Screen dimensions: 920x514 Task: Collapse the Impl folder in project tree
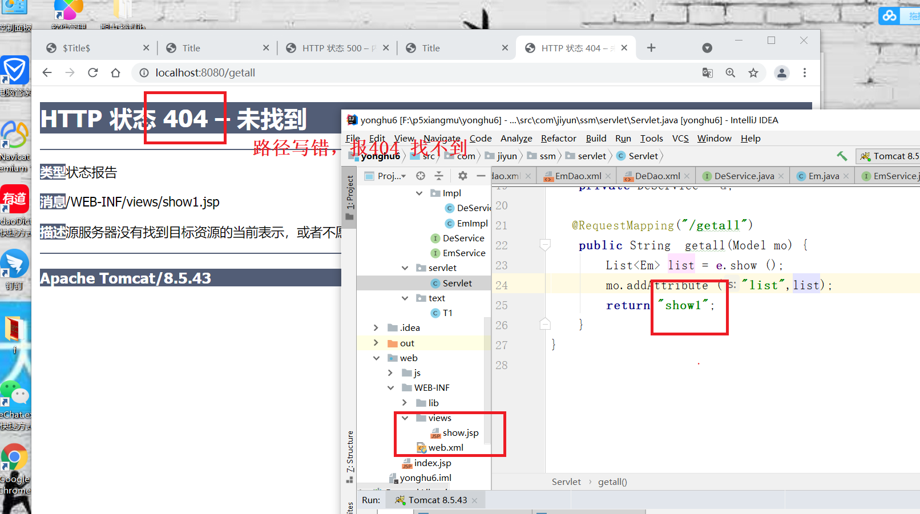point(419,193)
